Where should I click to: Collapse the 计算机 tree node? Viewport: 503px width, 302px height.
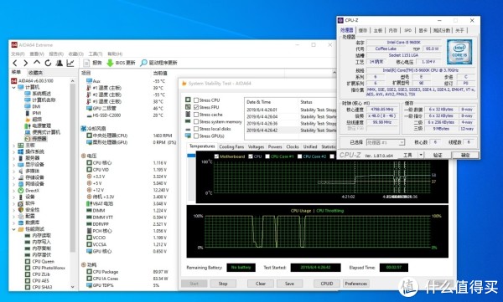13,87
